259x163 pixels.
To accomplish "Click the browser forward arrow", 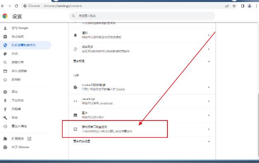I will (9, 6).
